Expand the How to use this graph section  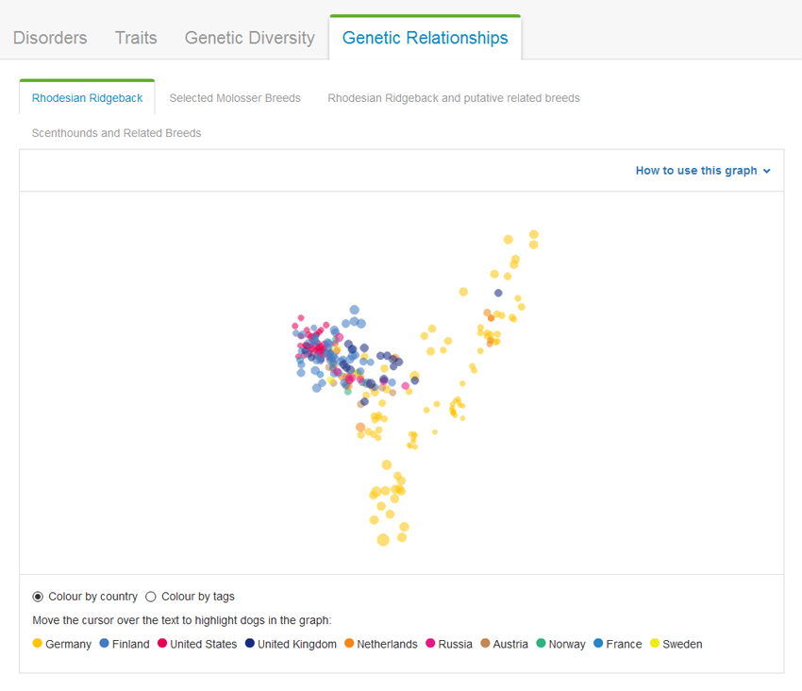pyautogui.click(x=696, y=171)
